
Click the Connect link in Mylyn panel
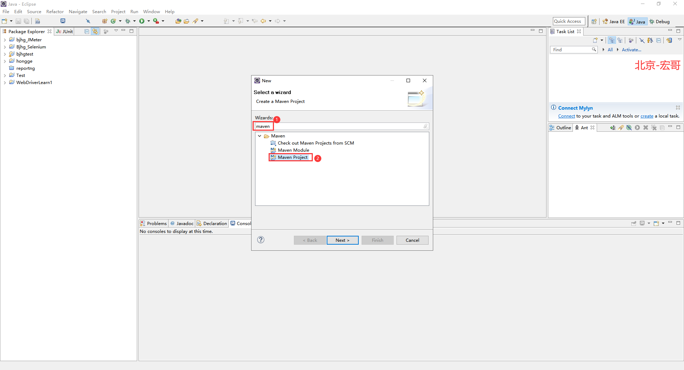(566, 116)
